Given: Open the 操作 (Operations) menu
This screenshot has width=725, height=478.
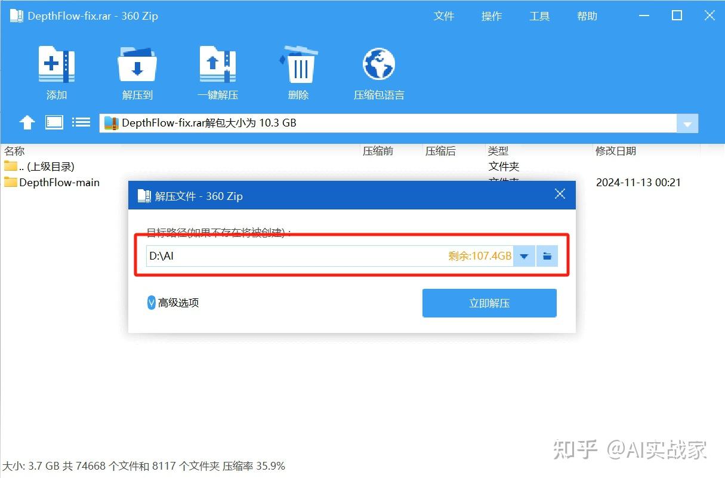Looking at the screenshot, I should tap(491, 16).
